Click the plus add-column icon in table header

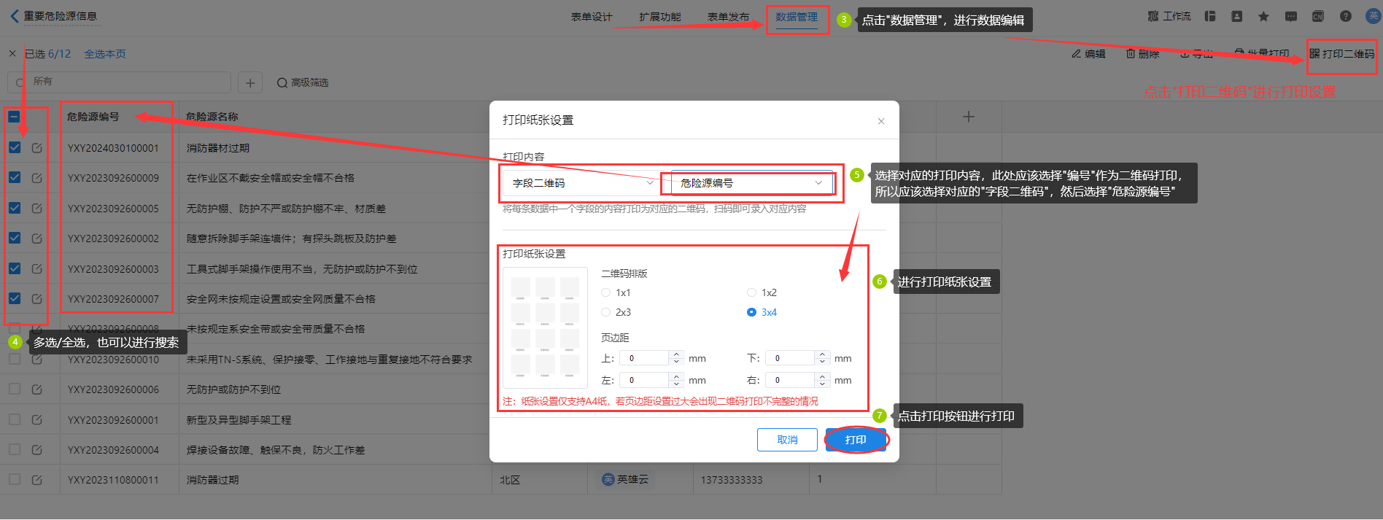click(x=968, y=117)
